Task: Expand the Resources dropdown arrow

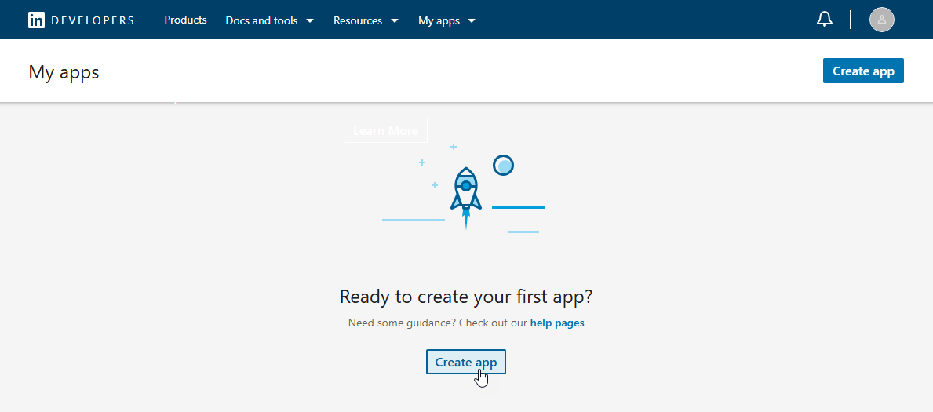Action: (x=394, y=21)
